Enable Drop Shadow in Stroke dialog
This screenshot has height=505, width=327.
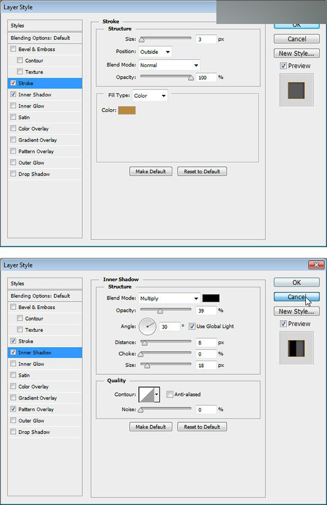tap(13, 173)
